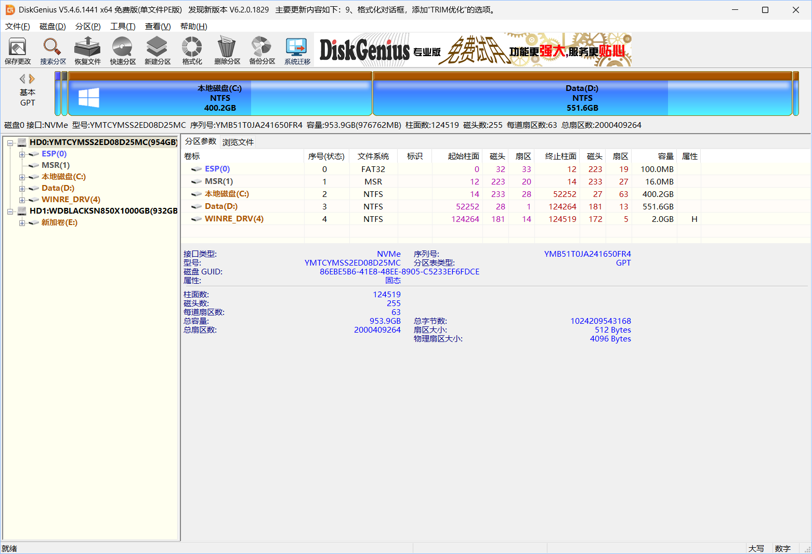Start the 快速分区 quick partition tool
812x554 pixels.
click(123, 51)
